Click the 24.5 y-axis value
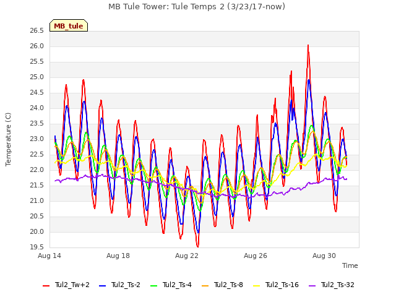The height and width of the screenshot is (297, 396). 37,93
